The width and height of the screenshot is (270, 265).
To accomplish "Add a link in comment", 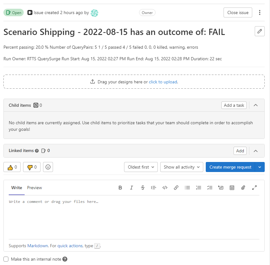I will 176,188.
